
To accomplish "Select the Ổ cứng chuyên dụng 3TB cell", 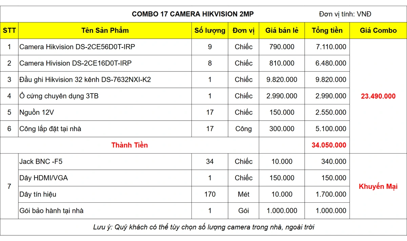I will 59,96.
